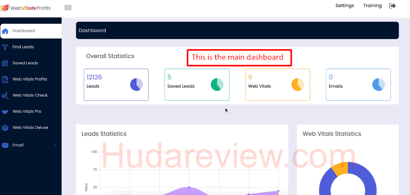This screenshot has width=410, height=195.
Task: Click the Emails label in statistics card
Action: [x=336, y=86]
